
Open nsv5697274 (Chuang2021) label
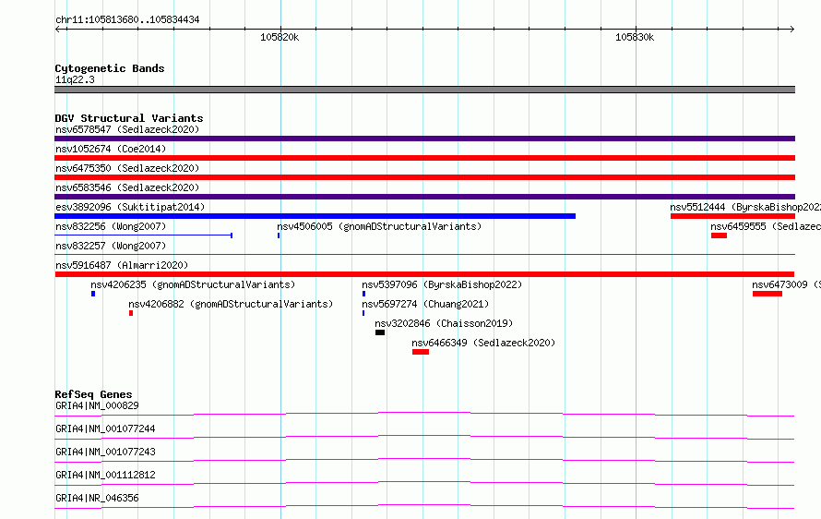[425, 304]
